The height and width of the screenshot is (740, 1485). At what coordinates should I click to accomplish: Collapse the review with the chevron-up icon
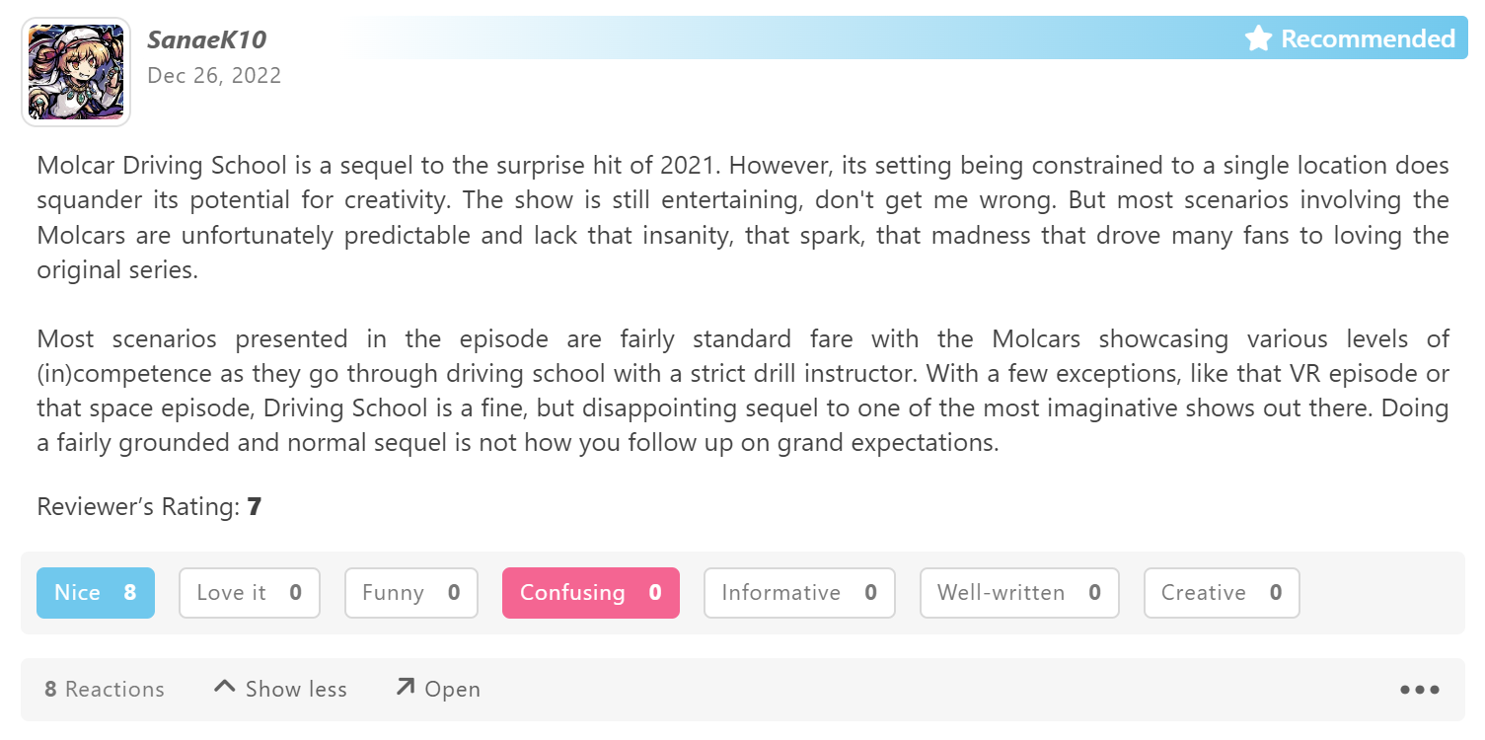[225, 687]
